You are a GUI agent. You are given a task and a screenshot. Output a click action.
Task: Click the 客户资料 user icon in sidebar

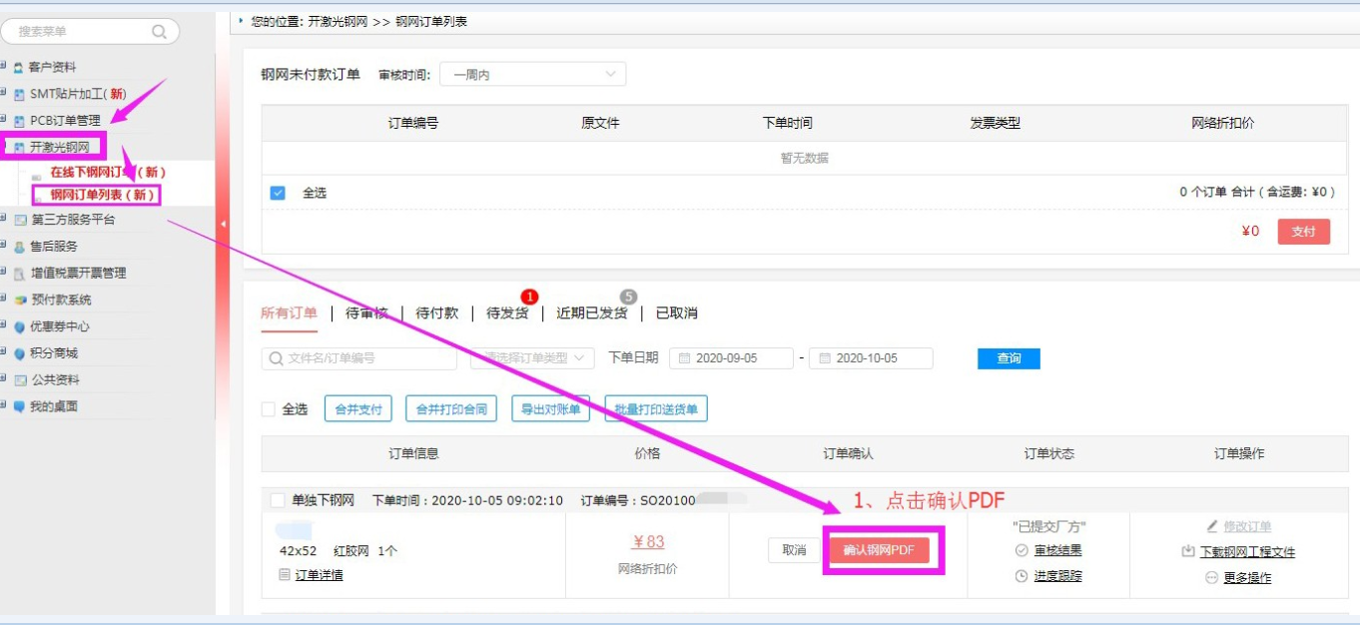tap(18, 68)
